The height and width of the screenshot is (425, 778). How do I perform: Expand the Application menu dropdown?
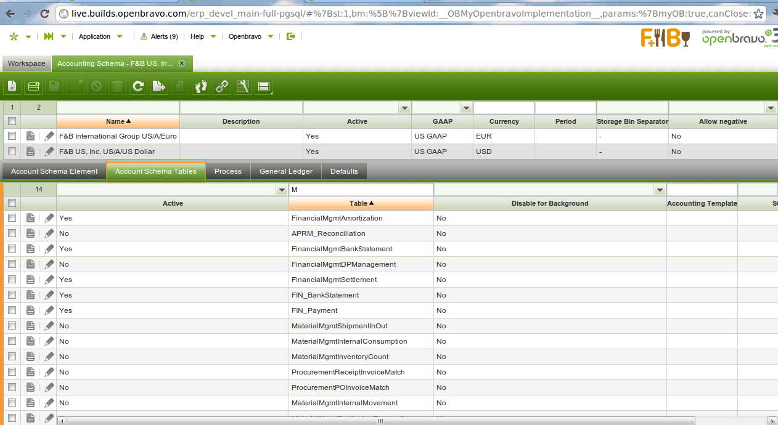click(x=120, y=37)
